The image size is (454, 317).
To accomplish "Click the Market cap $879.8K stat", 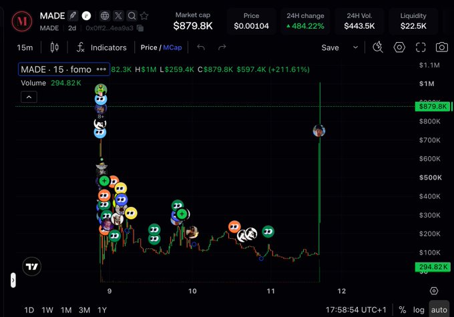I will pyautogui.click(x=193, y=21).
